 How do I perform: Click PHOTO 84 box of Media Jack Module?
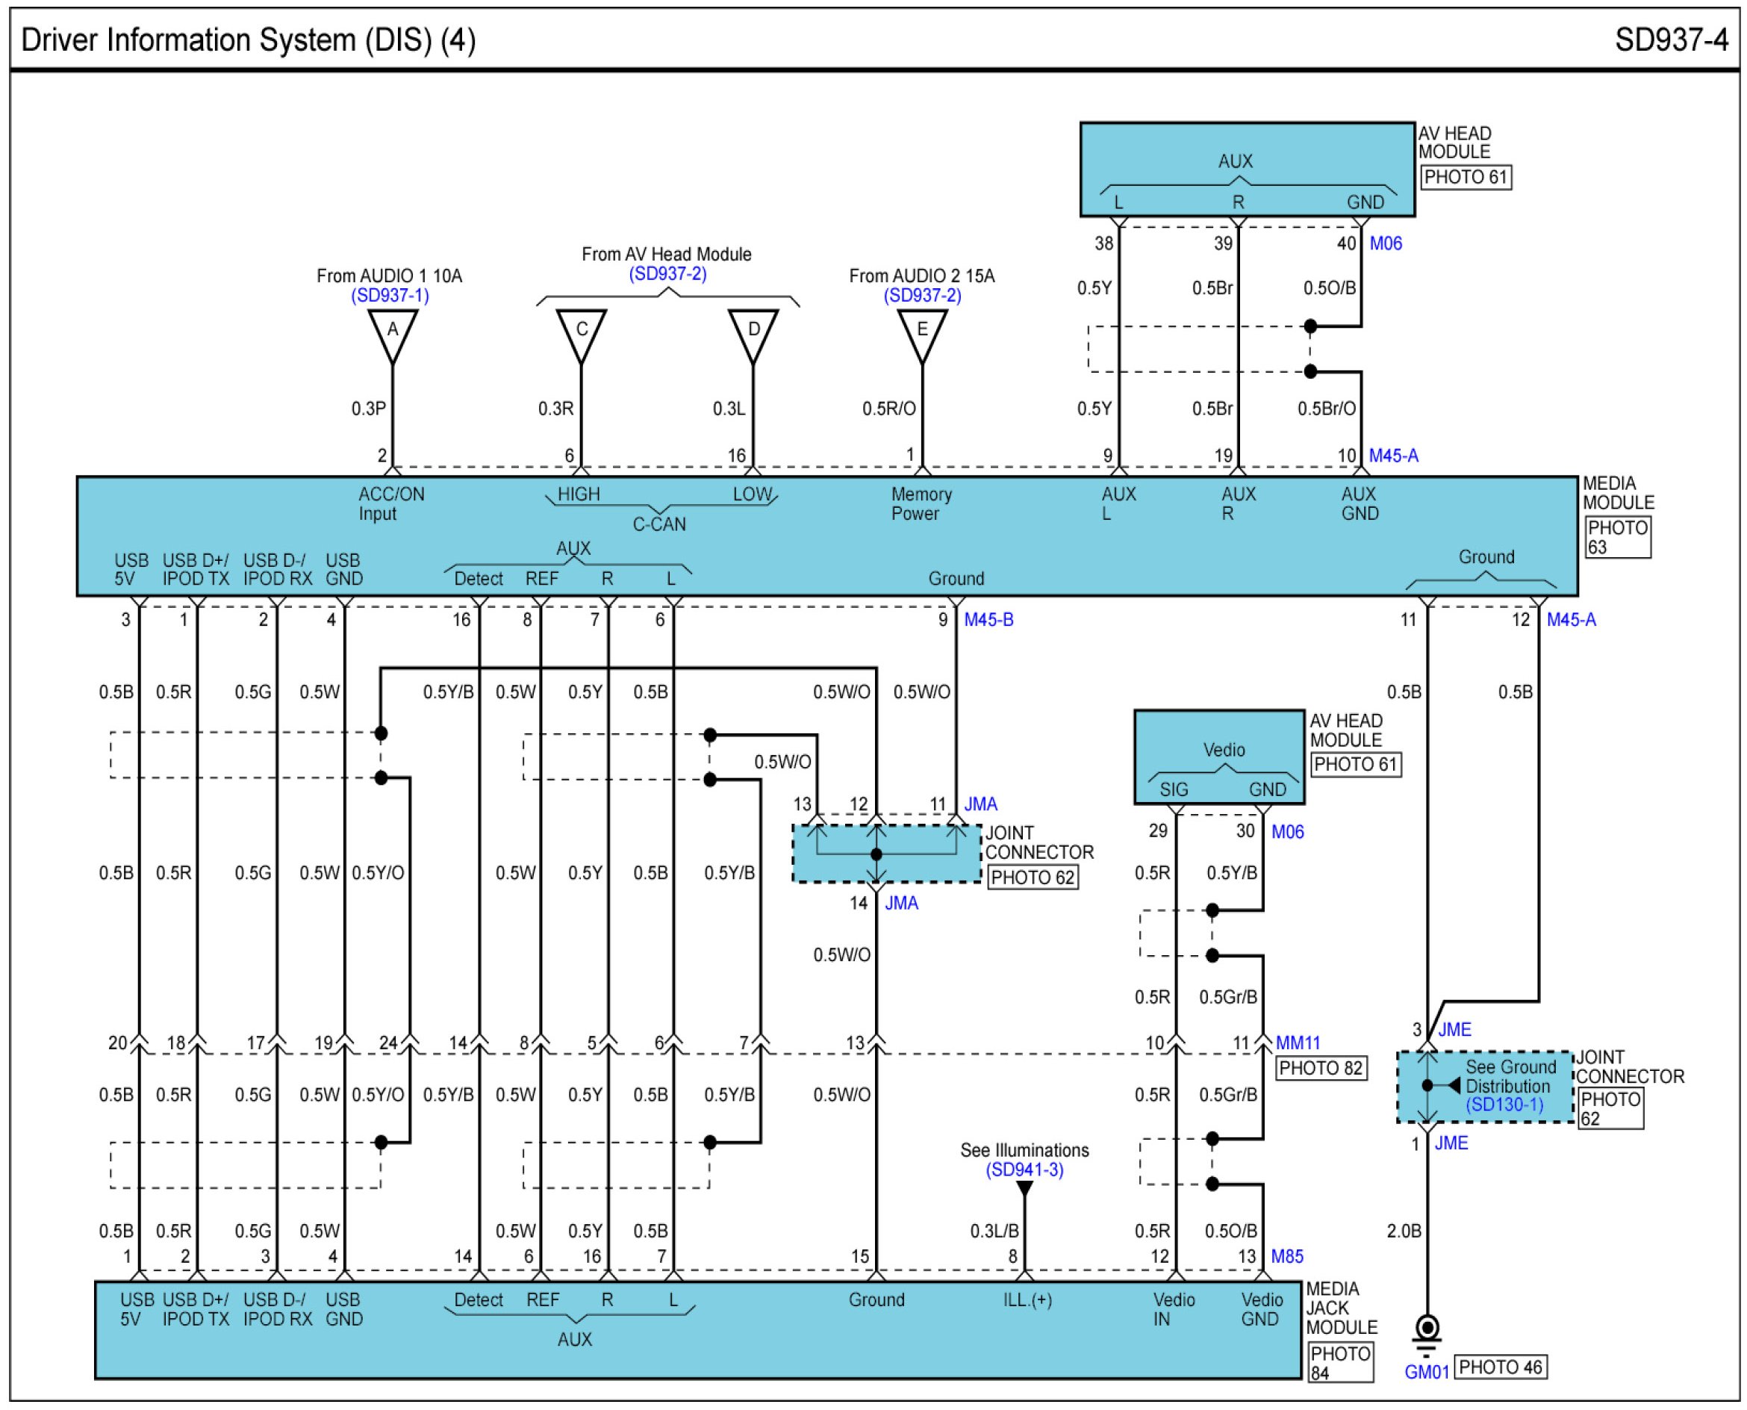tap(1339, 1364)
